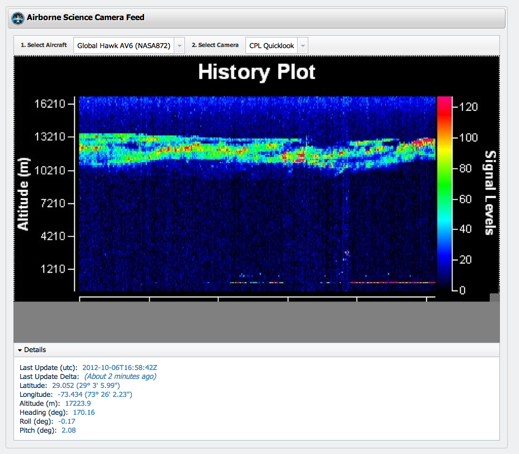519x454 pixels.
Task: Open the Select Aircraft dropdown arrow
Action: [179, 46]
